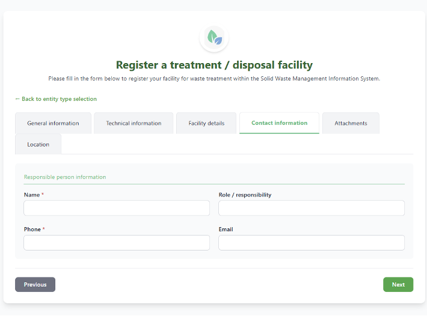The image size is (427, 316).
Task: Go back to entity type selection
Action: [56, 99]
